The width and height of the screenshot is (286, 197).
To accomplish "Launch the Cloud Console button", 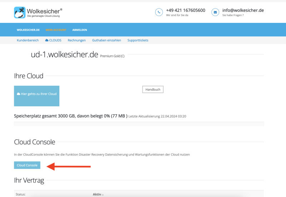I will pos(27,165).
